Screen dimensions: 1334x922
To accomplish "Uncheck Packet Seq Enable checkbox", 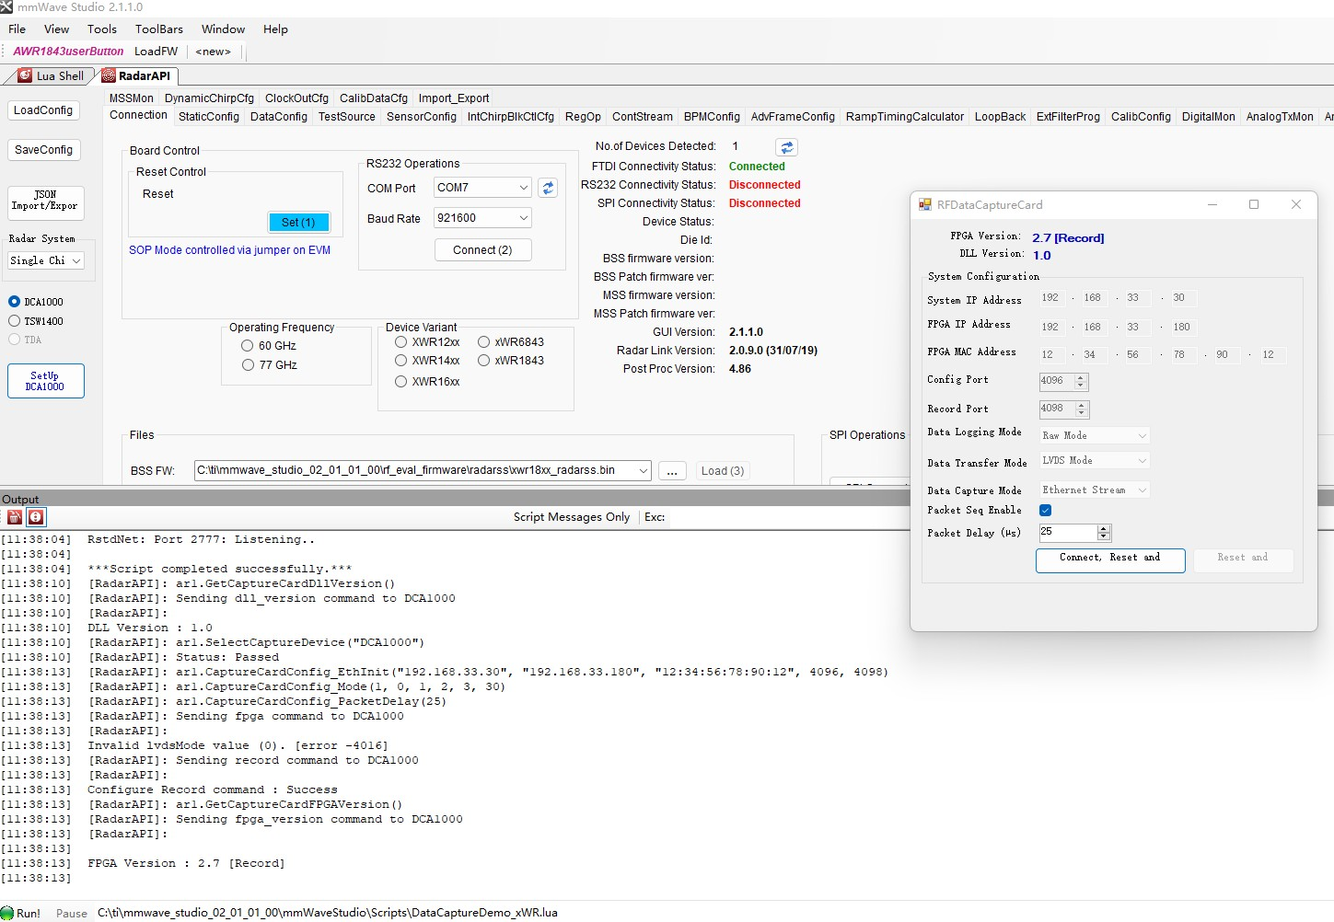I will click(1045, 511).
